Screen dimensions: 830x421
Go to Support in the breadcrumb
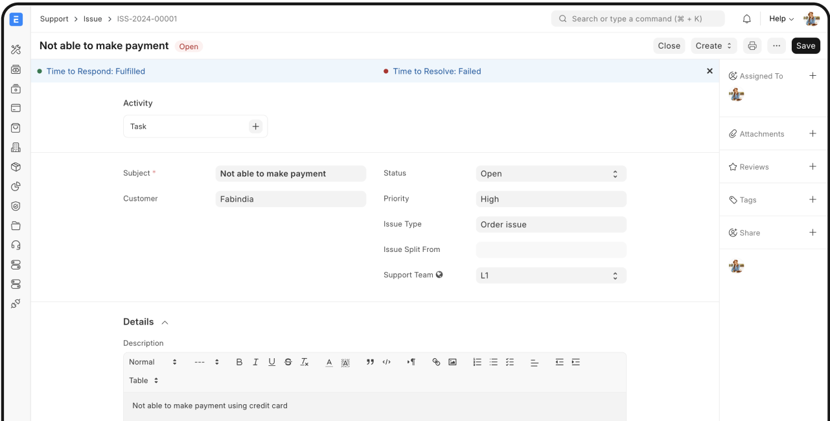pos(54,19)
